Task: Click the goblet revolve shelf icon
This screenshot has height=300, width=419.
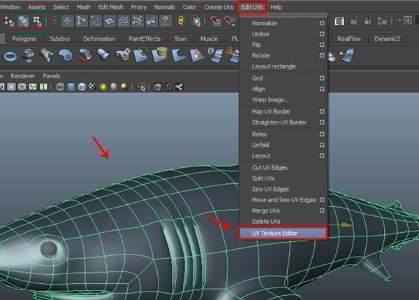Action: point(29,55)
